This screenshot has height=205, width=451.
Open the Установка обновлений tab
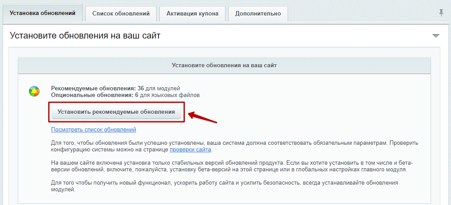[x=42, y=13]
